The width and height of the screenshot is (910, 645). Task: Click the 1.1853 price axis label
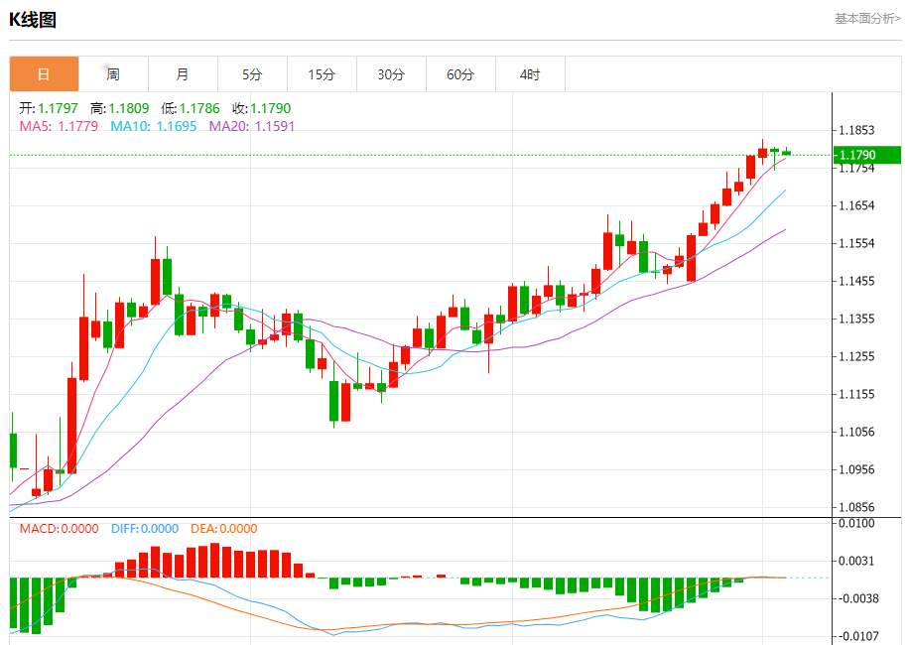click(x=856, y=130)
